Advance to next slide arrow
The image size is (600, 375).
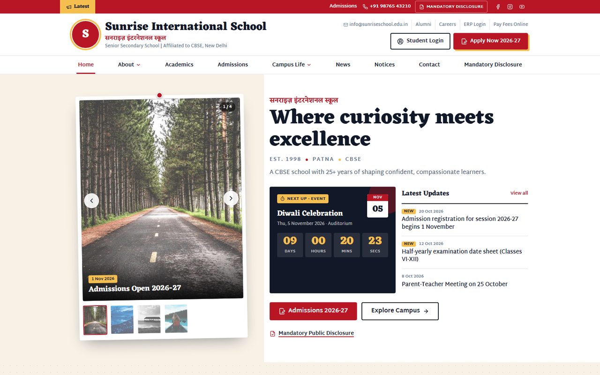tap(231, 198)
